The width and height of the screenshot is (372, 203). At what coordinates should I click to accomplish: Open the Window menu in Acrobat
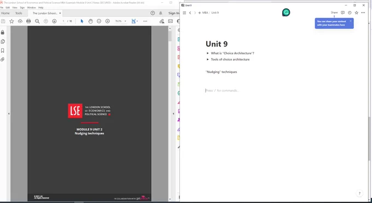coord(31,8)
